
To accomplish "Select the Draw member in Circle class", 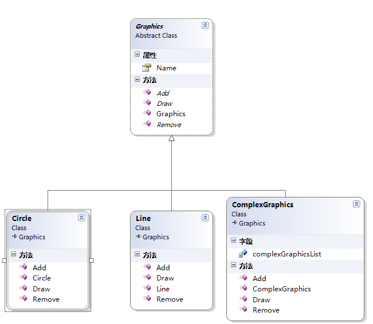I will point(41,289).
